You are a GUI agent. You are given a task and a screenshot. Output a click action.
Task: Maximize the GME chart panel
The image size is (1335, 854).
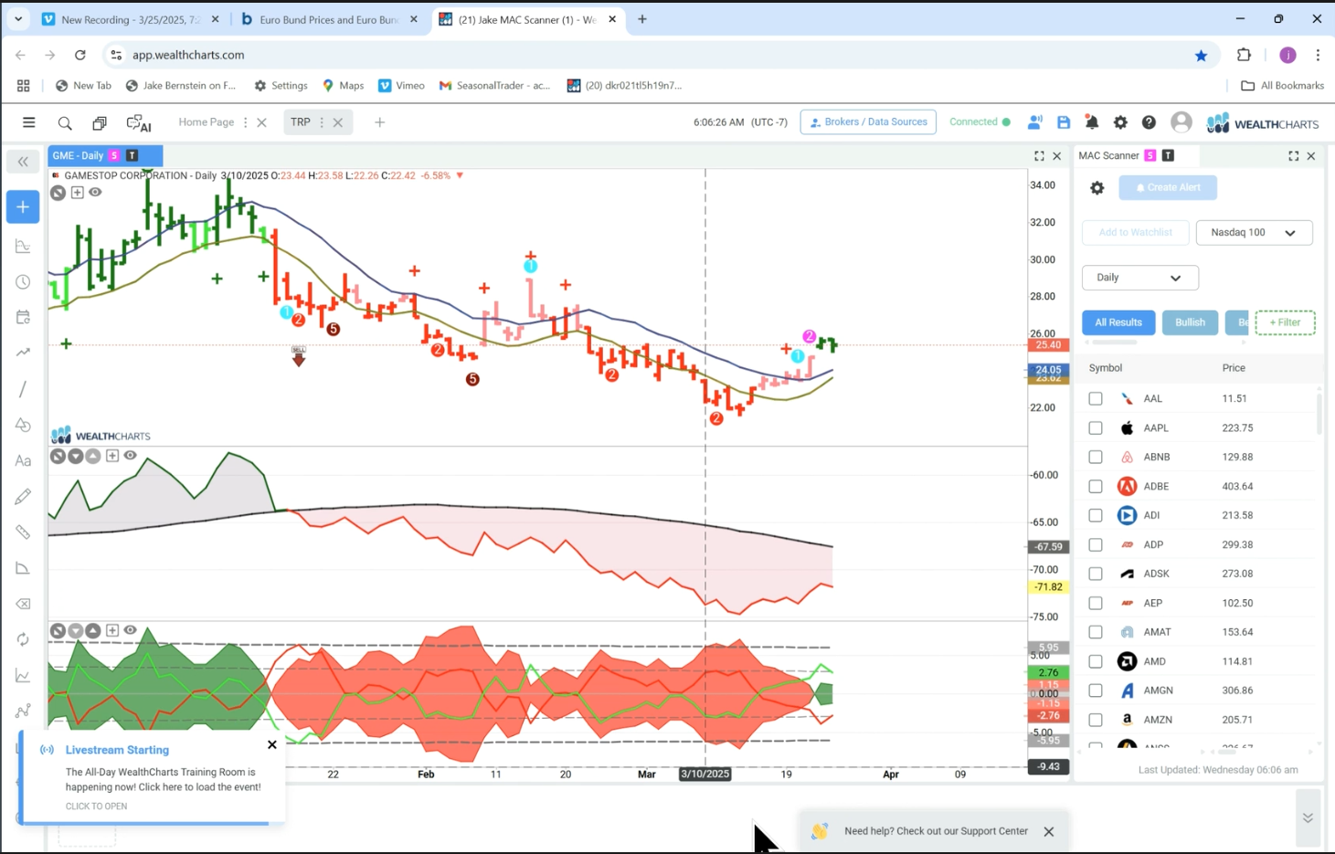(x=1039, y=156)
